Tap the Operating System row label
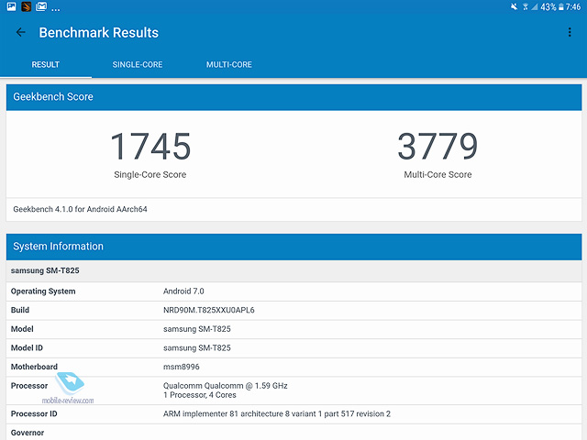This screenshot has width=587, height=440. tap(43, 291)
